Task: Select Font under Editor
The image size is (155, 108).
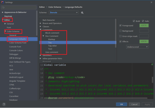Action: click(x=9, y=27)
